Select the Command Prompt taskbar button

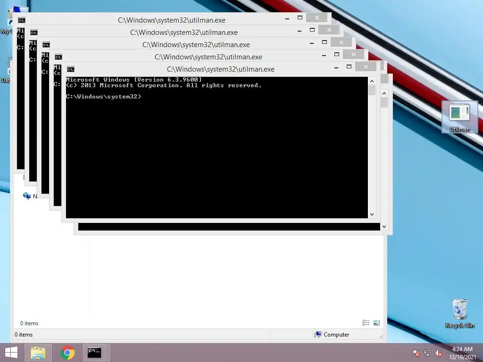[94, 353]
